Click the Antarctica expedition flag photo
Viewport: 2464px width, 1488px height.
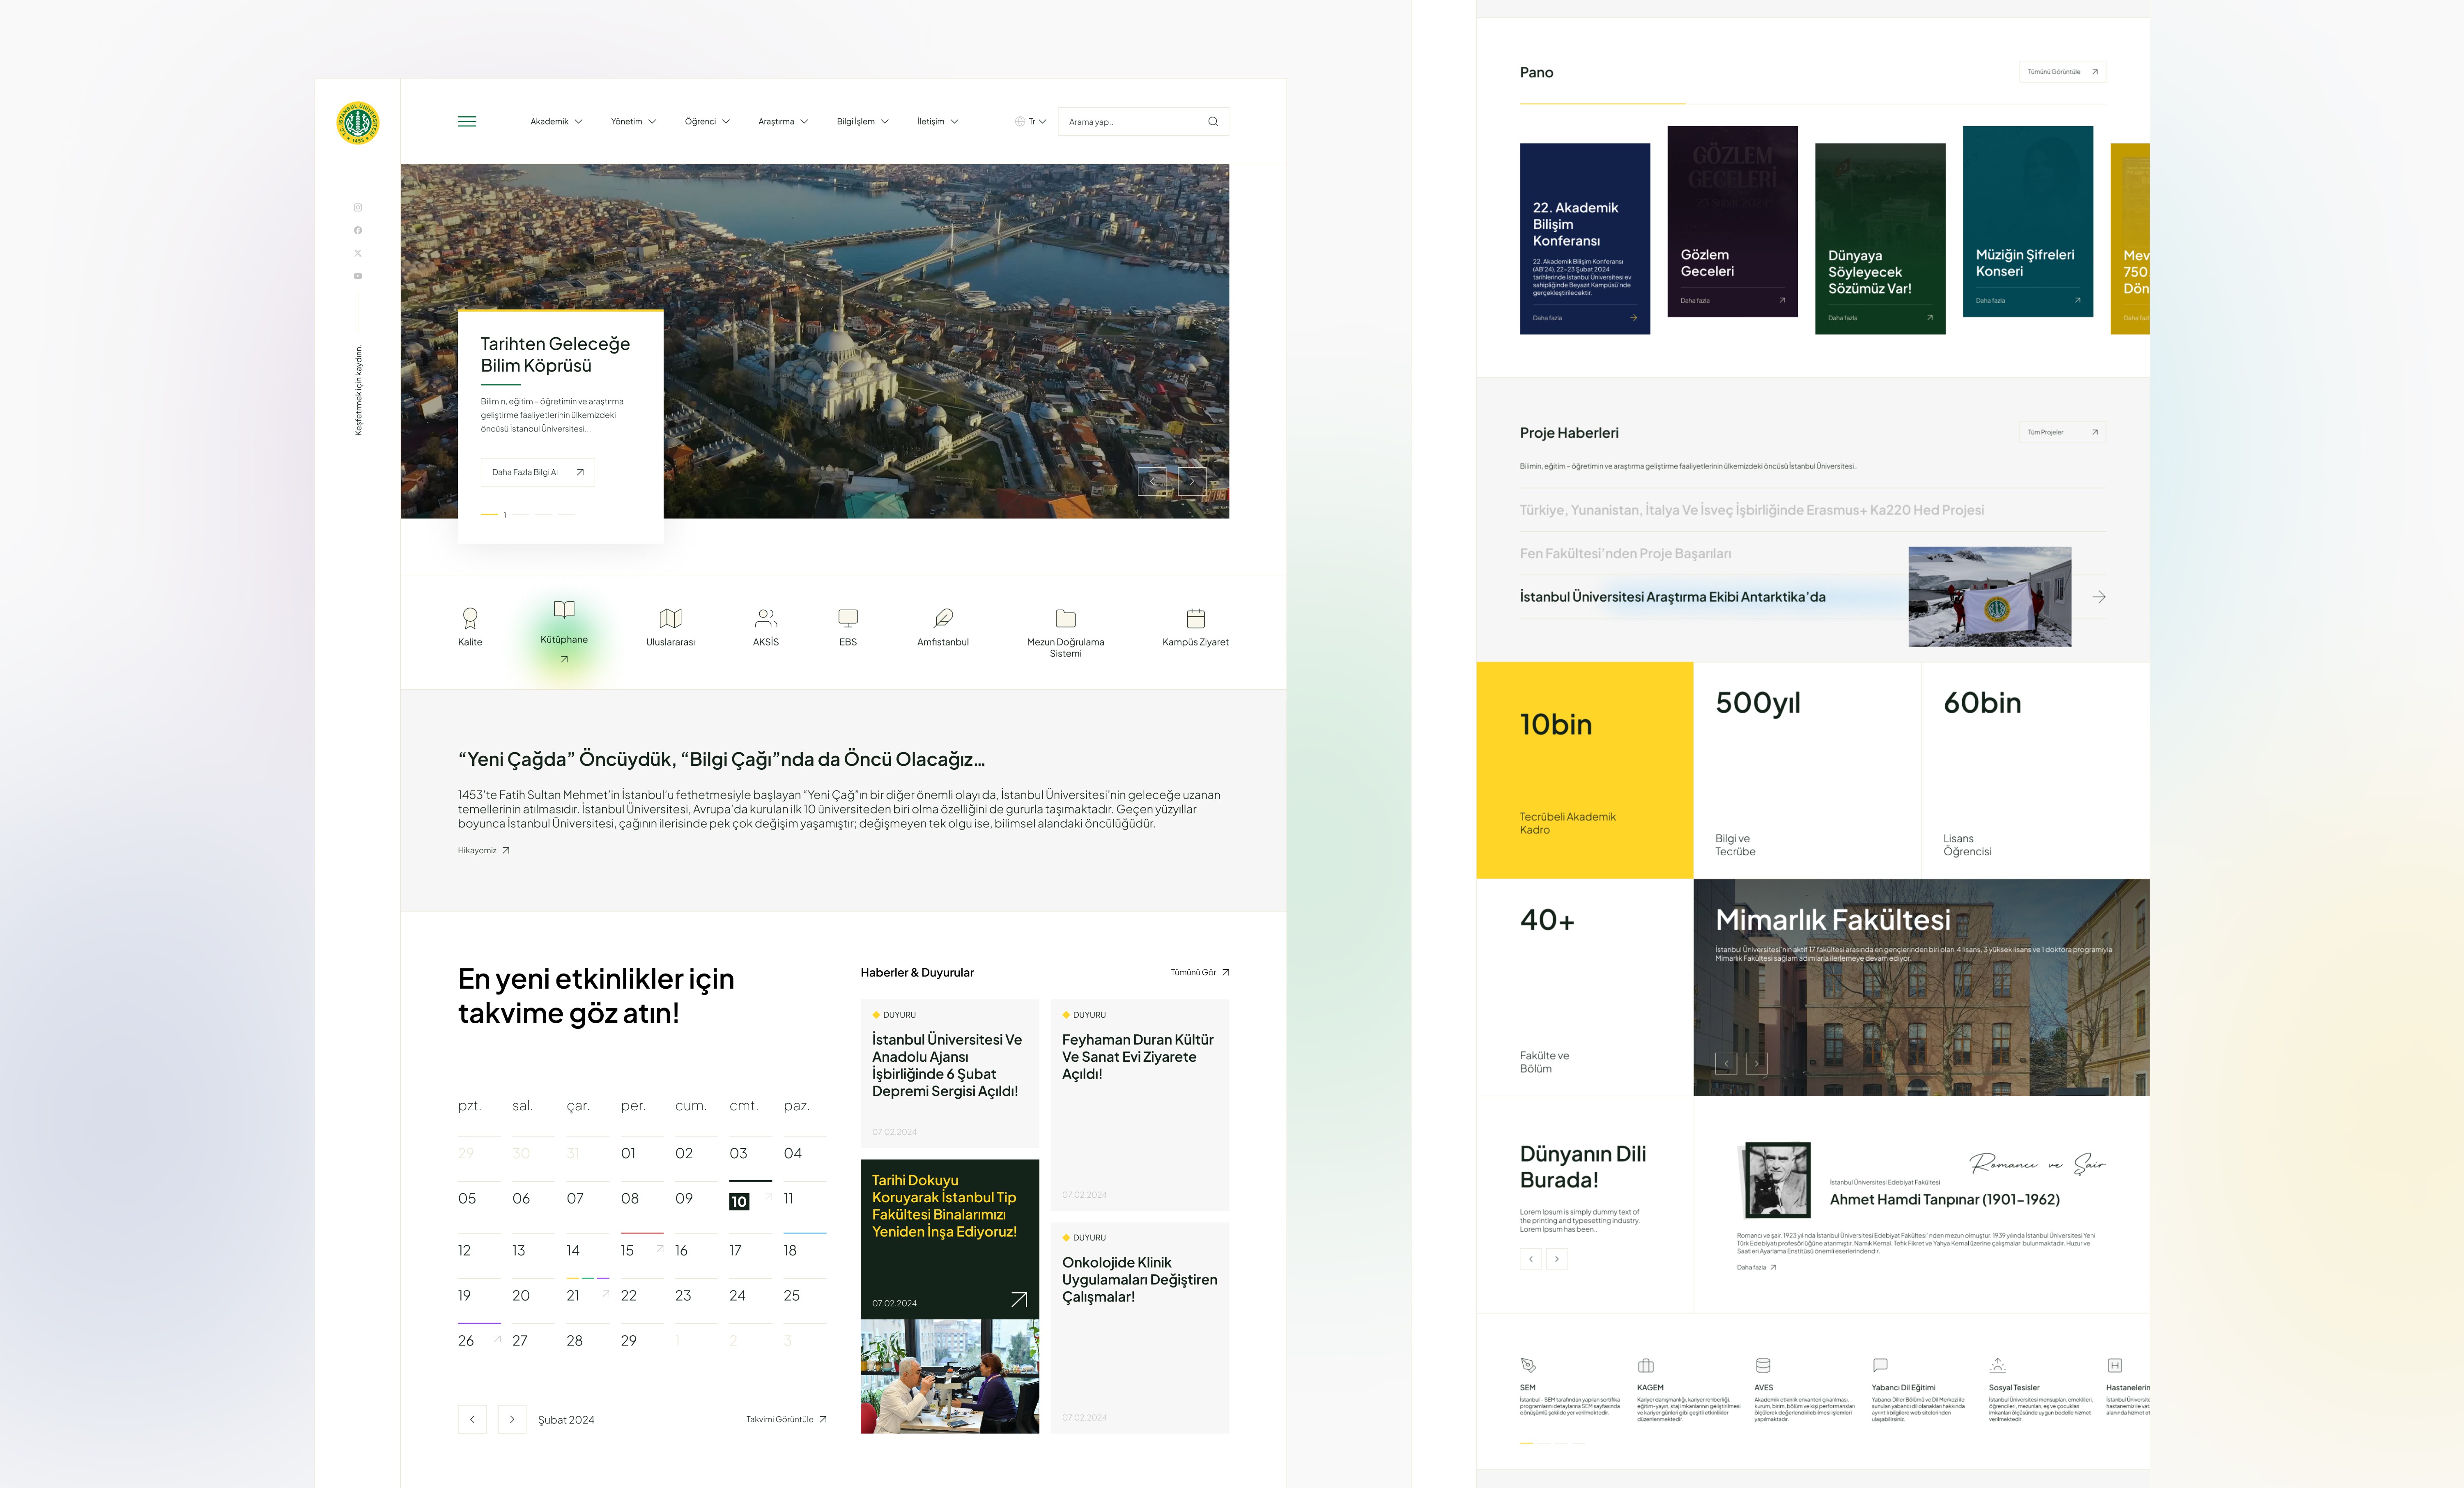(1990, 597)
